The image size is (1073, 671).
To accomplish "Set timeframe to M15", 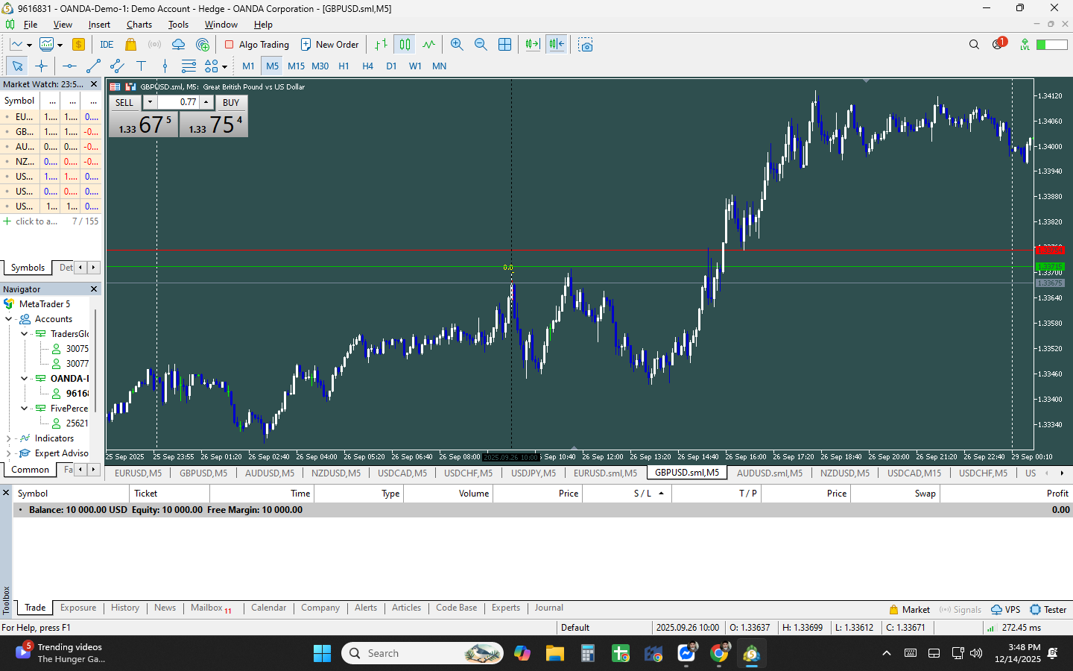I will click(296, 66).
